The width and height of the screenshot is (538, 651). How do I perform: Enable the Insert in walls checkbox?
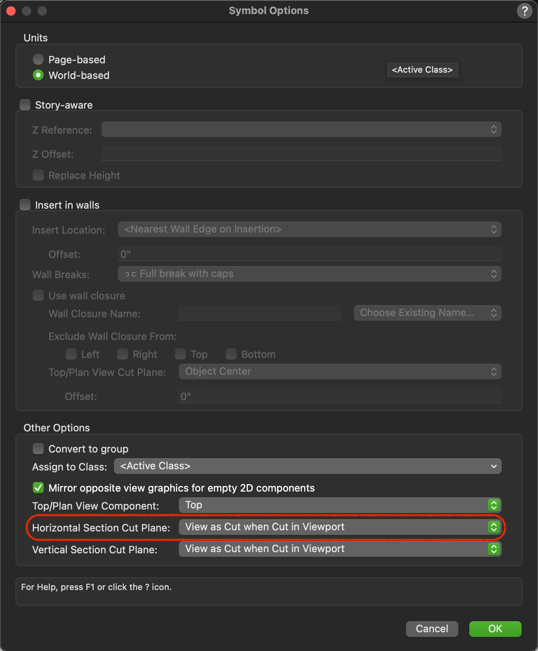click(25, 205)
